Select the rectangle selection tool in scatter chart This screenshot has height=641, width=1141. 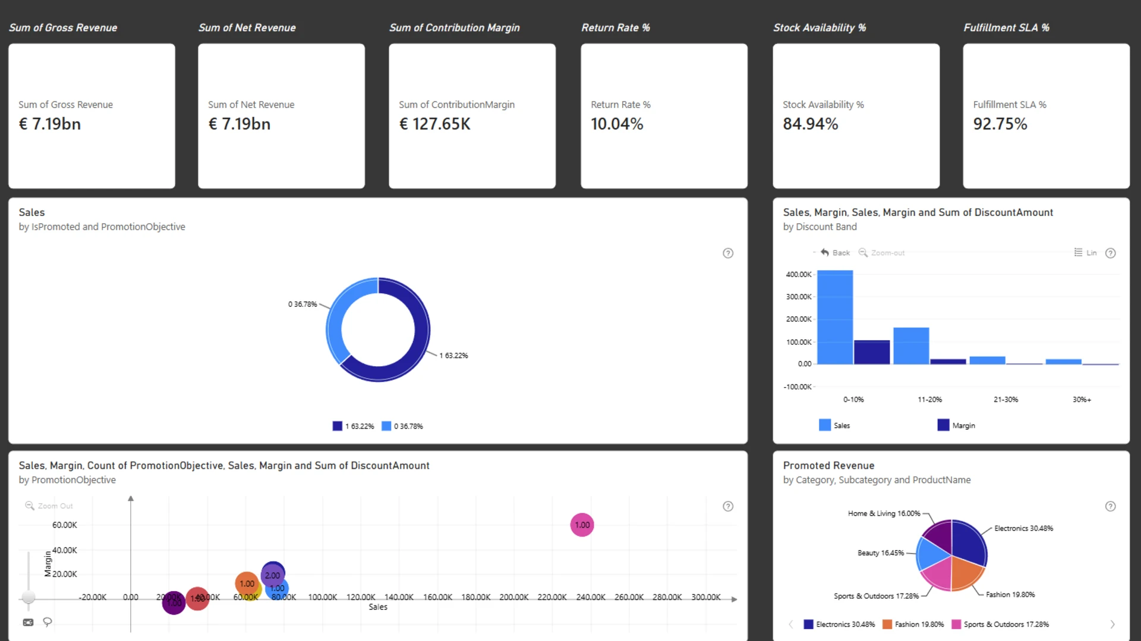(28, 622)
